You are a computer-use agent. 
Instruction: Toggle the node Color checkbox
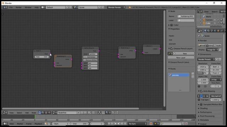172,25
